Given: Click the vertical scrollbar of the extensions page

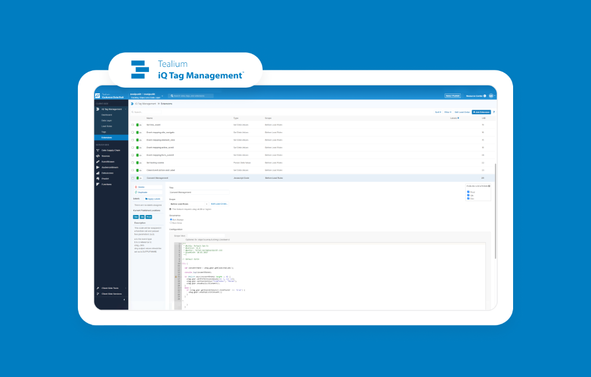Looking at the screenshot, I should click(495, 211).
